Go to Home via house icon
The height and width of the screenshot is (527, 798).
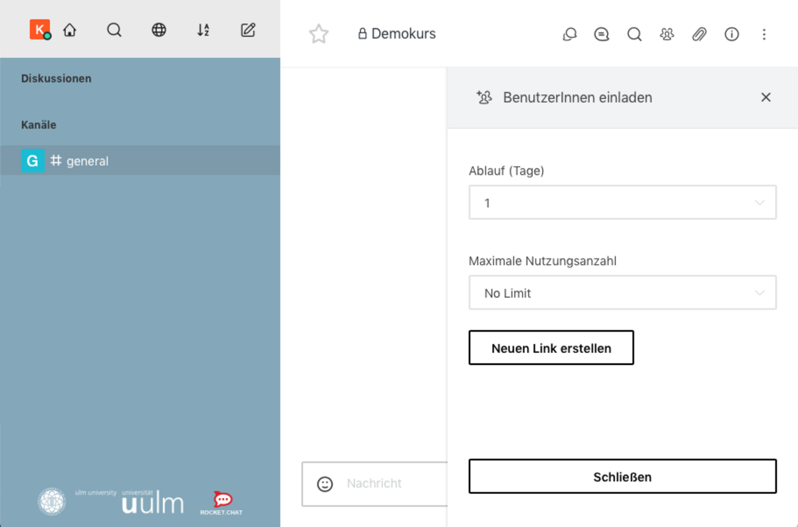(x=70, y=30)
